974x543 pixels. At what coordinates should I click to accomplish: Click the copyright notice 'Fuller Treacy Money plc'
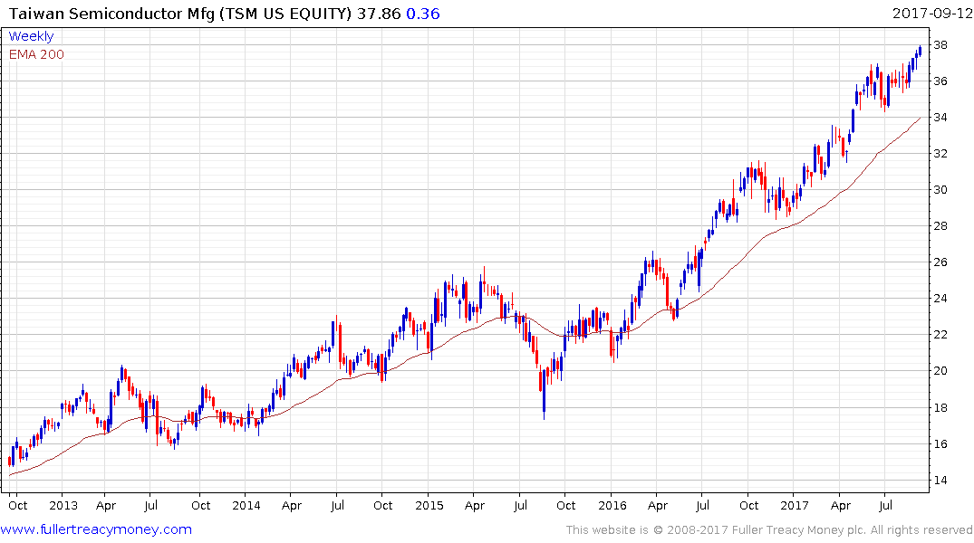click(x=799, y=530)
